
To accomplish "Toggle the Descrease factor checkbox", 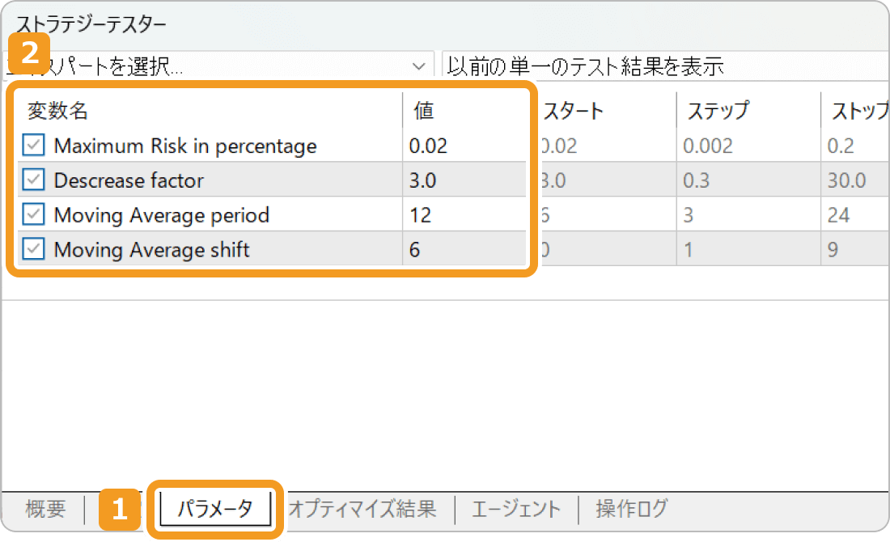I will tap(34, 180).
